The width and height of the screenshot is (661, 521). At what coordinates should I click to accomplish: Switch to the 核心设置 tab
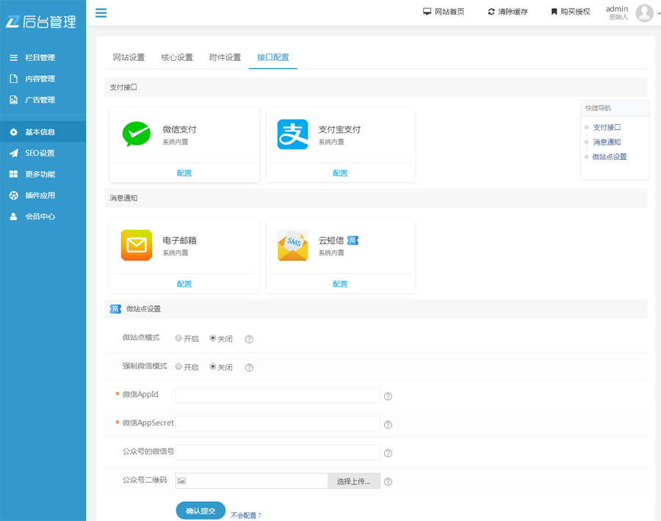[x=177, y=57]
